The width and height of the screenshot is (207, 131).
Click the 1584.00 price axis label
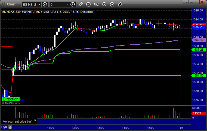[198, 64]
